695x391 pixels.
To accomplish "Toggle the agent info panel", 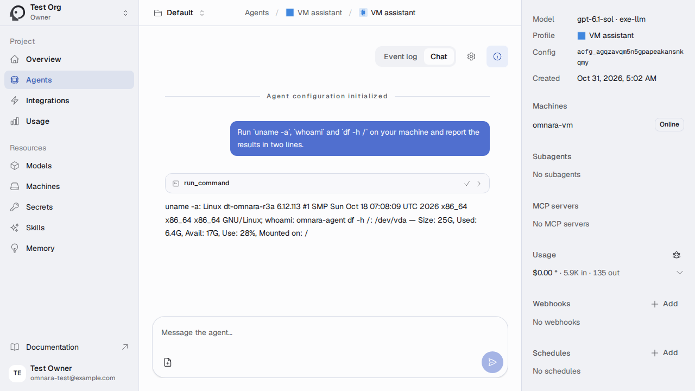I will pos(497,56).
